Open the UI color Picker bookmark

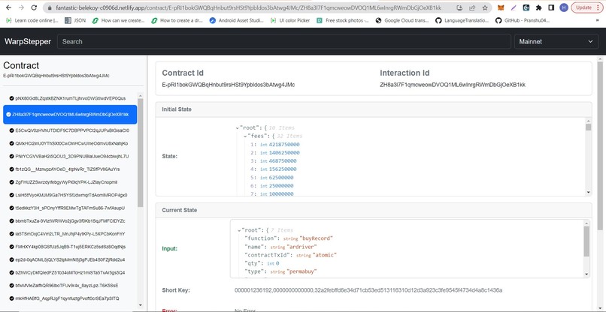tap(290, 20)
